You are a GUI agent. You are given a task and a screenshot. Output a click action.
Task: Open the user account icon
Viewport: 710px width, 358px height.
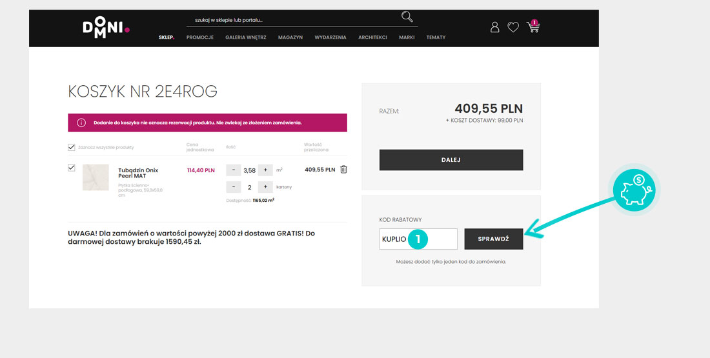(x=495, y=27)
